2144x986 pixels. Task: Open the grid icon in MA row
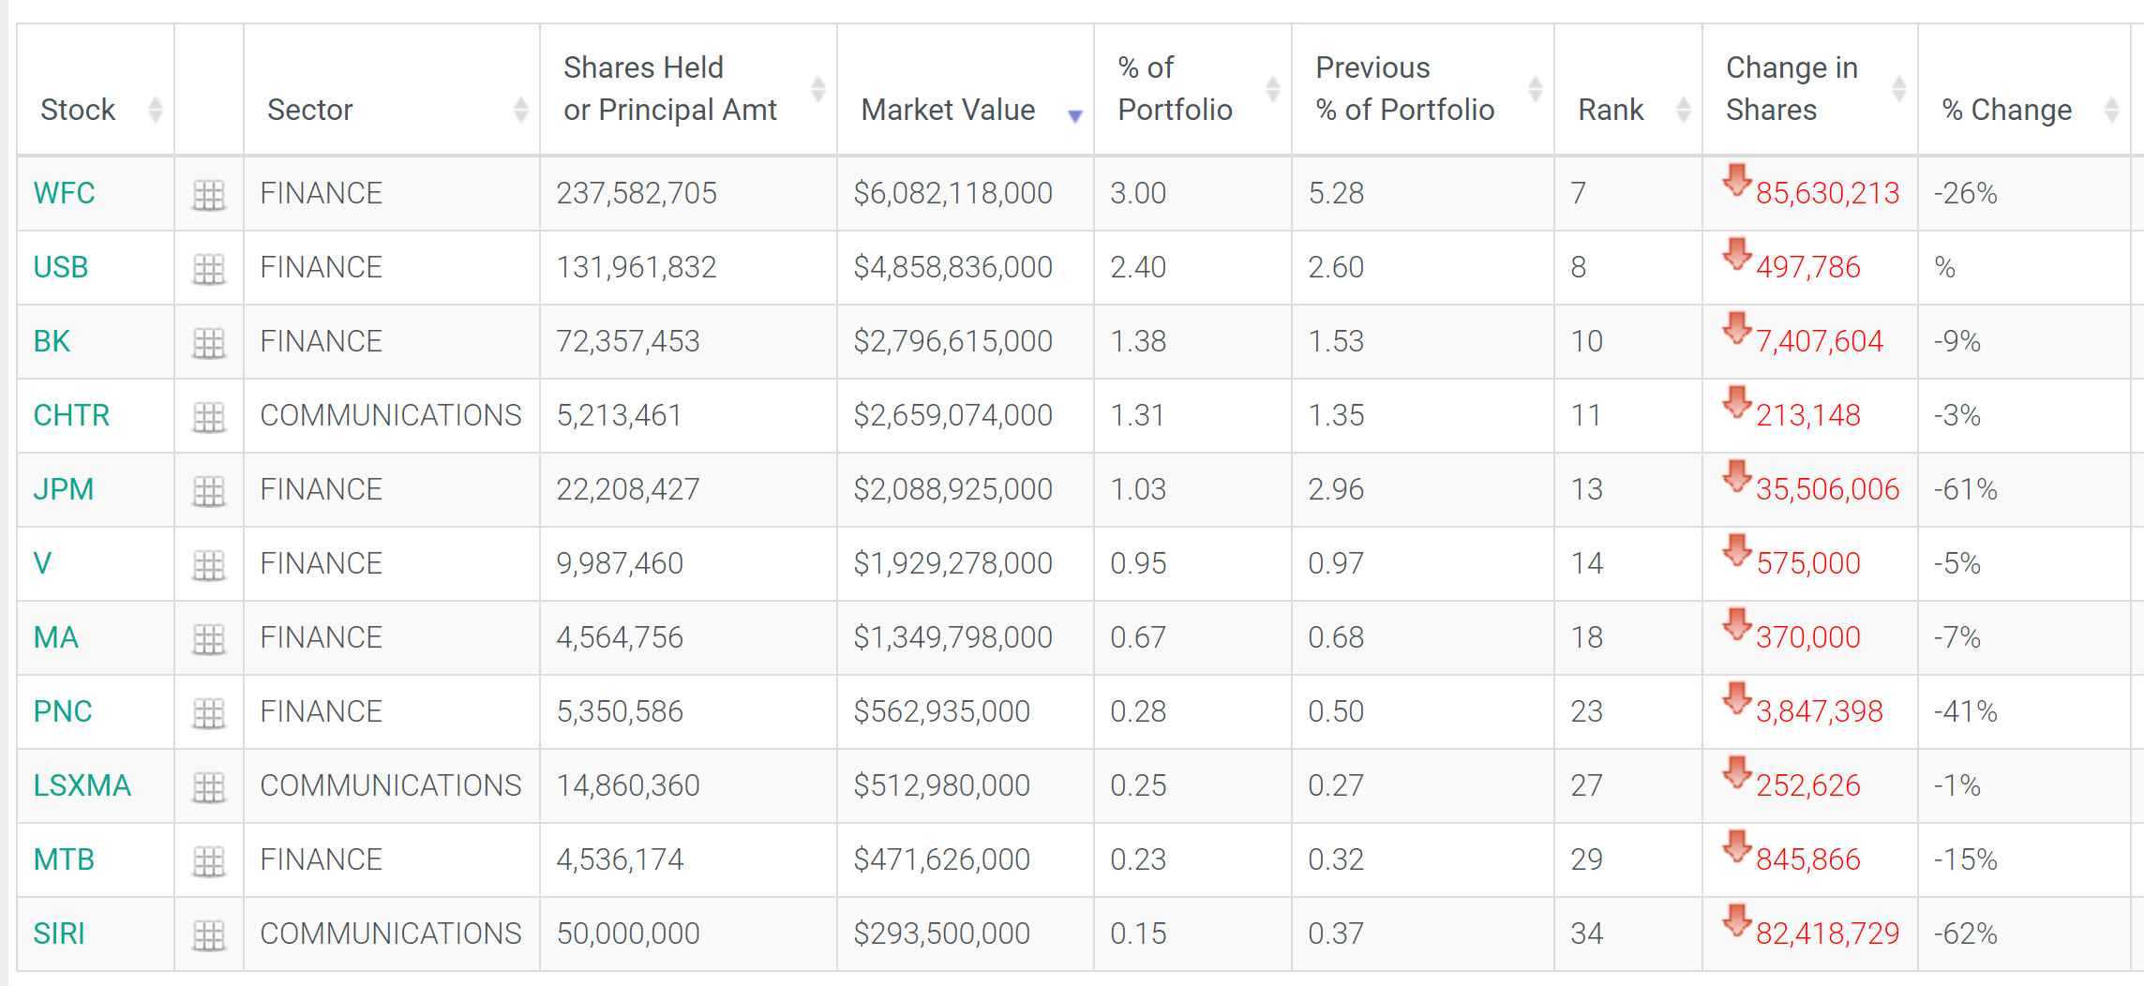pyautogui.click(x=208, y=639)
